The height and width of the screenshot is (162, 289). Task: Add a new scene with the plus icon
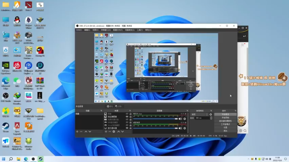click(x=77, y=131)
